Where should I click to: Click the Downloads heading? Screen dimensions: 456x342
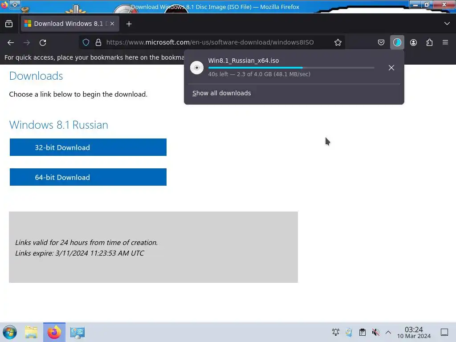click(x=36, y=76)
